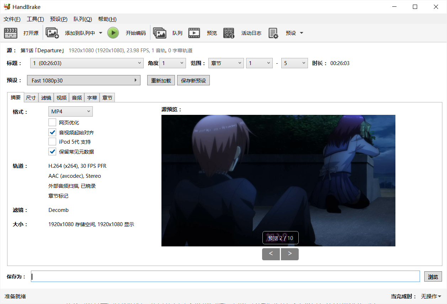Switch to the 字幕 tab
447x304 pixels.
(x=92, y=98)
